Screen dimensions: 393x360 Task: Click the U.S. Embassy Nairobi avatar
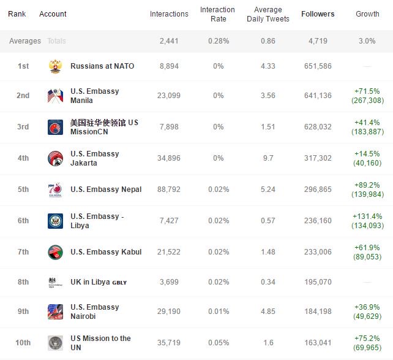click(55, 312)
